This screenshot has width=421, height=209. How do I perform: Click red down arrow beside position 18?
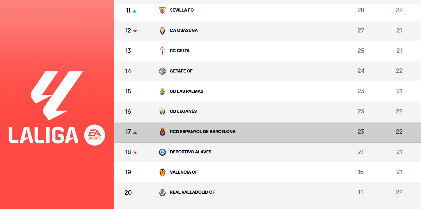[x=135, y=153]
